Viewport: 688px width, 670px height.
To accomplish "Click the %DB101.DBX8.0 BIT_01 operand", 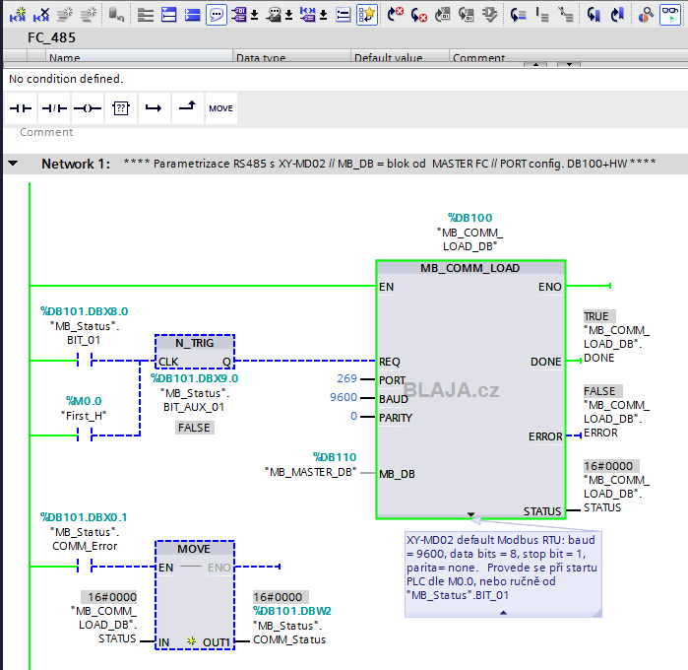I will pyautogui.click(x=84, y=325).
